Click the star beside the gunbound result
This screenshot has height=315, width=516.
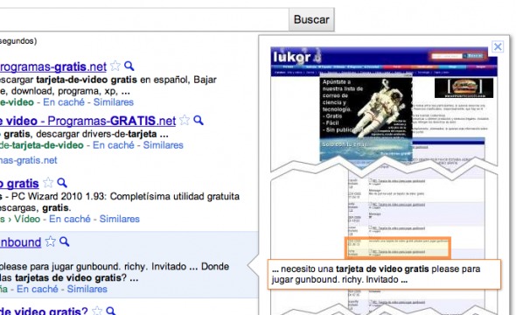pos(51,241)
